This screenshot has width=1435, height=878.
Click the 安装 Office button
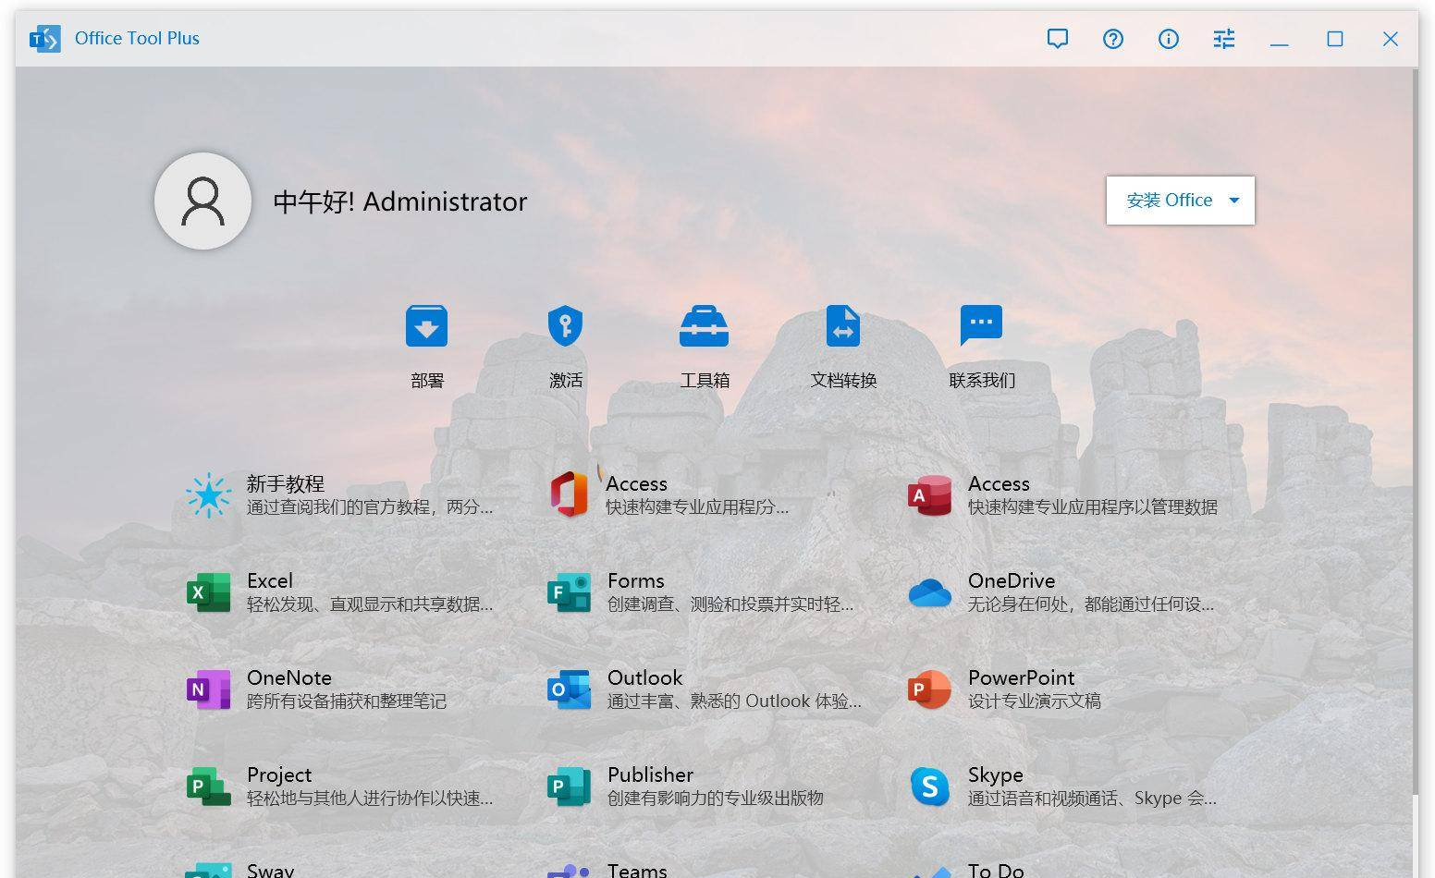(x=1169, y=201)
